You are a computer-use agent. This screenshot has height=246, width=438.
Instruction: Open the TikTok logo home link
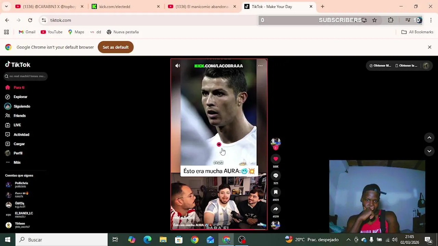(18, 65)
